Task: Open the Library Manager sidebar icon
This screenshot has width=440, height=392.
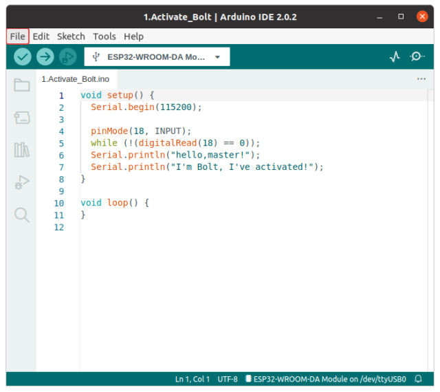Action: click(22, 150)
